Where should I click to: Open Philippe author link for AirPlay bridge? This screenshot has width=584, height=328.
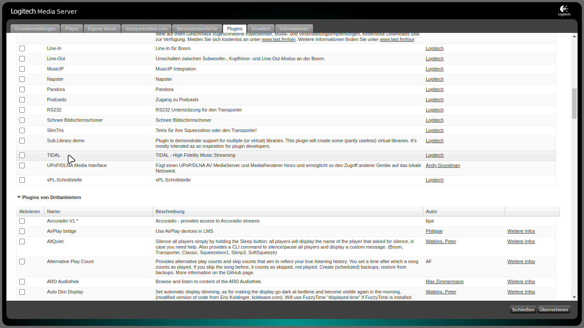(x=434, y=231)
